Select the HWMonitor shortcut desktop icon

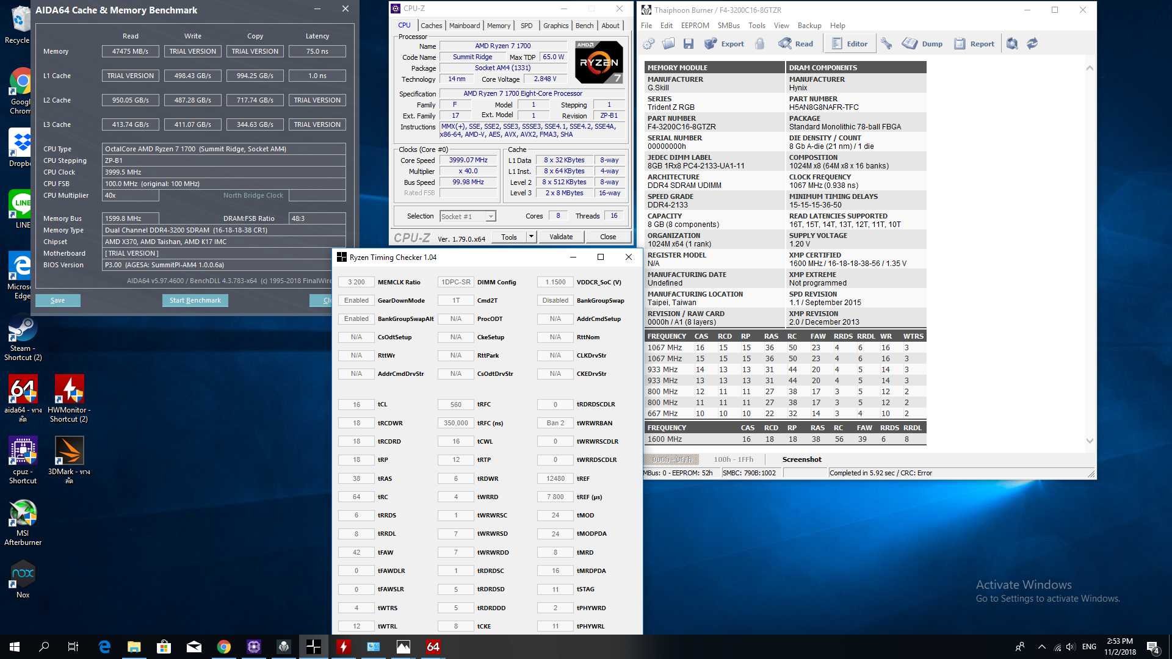coord(69,399)
